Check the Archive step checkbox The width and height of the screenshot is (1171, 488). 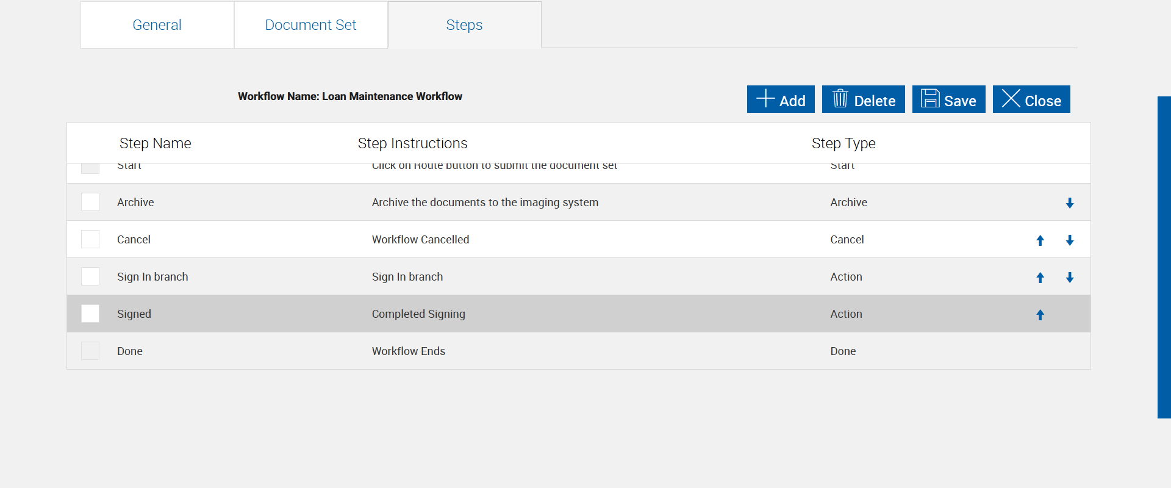click(90, 202)
